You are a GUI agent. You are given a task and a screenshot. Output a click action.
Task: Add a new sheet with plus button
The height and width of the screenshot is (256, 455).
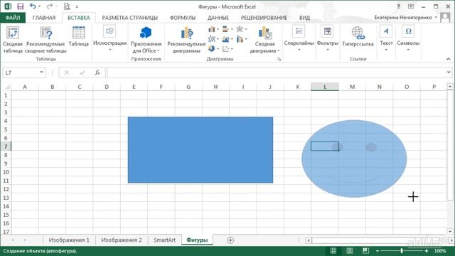[230, 240]
